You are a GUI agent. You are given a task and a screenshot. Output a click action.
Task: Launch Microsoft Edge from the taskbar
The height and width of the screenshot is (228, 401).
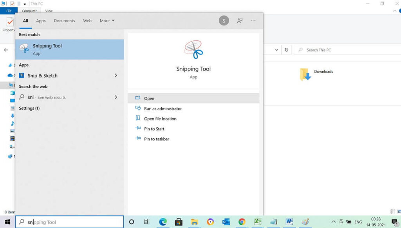[163, 222]
